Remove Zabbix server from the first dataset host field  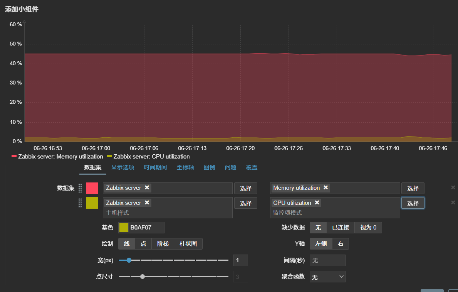(147, 188)
